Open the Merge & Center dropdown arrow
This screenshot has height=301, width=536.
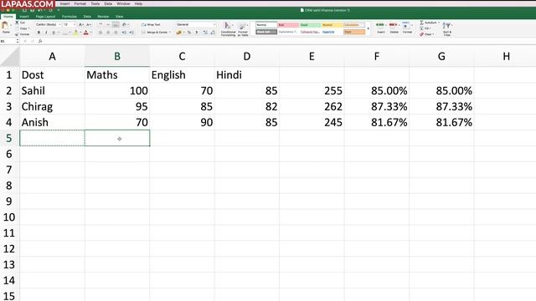[169, 33]
